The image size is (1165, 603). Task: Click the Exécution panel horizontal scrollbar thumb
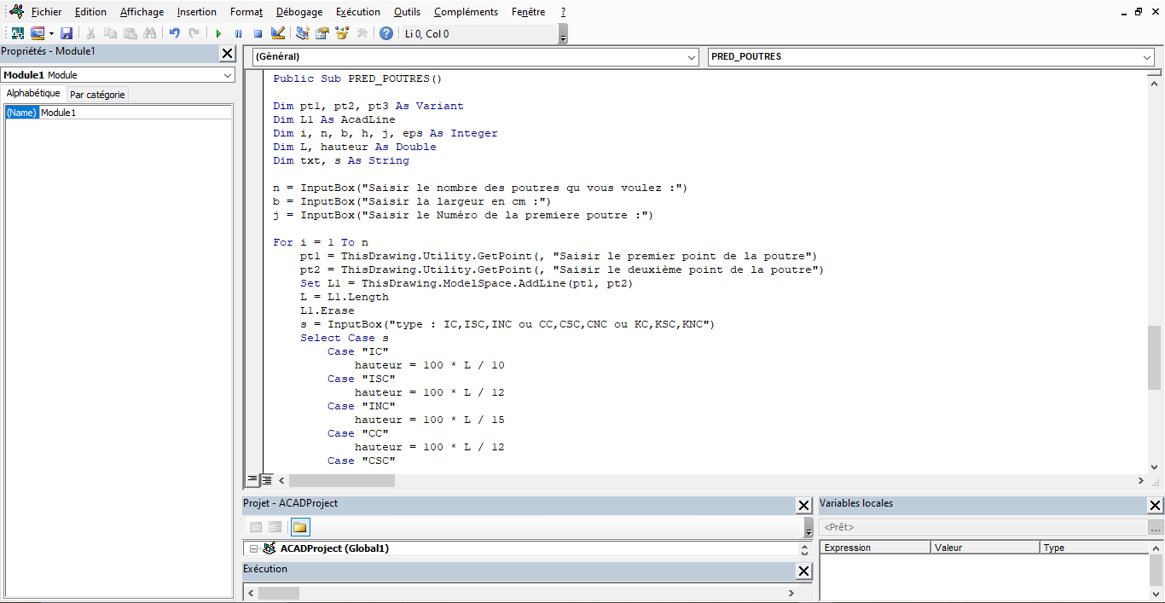click(278, 593)
